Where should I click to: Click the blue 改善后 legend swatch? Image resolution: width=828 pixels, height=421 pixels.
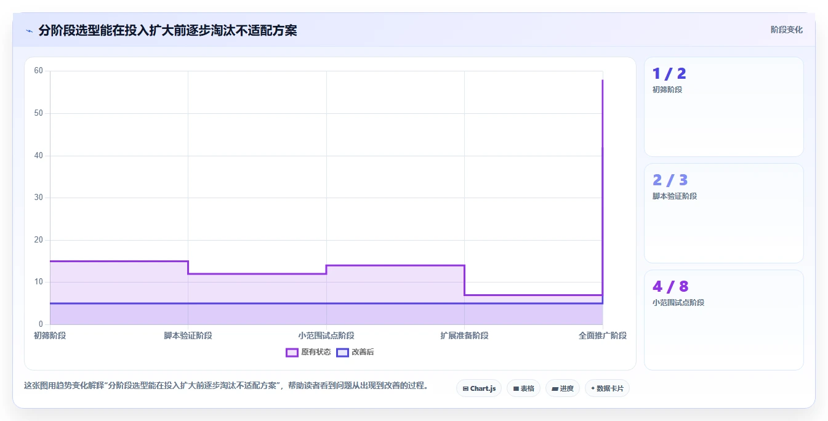point(342,352)
